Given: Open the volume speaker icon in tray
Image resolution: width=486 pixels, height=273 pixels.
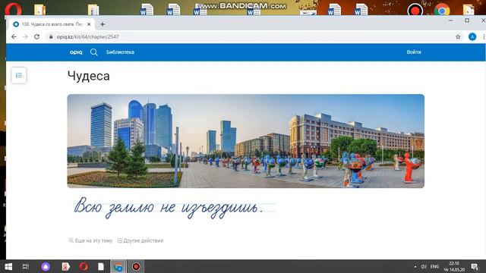Looking at the screenshot, I should [x=424, y=266].
